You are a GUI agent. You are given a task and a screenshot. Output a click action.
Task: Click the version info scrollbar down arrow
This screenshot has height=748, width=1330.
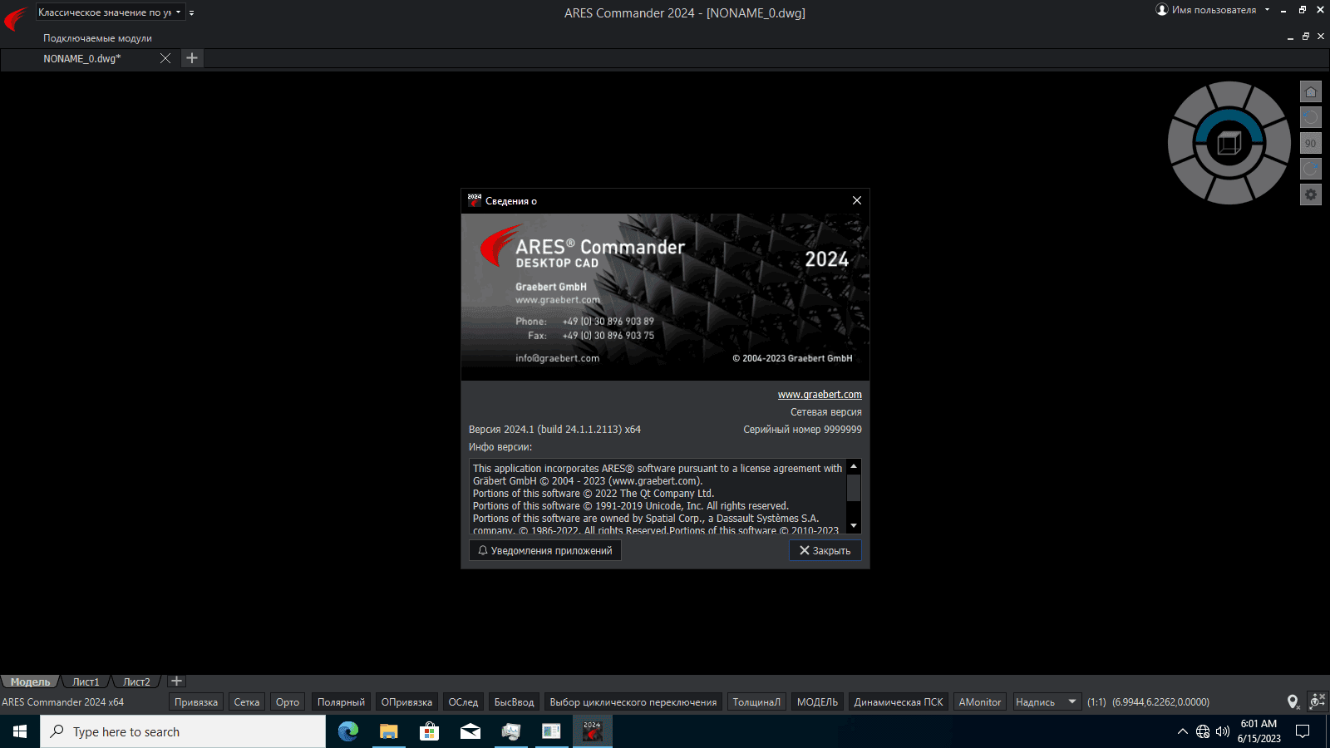[x=854, y=526]
